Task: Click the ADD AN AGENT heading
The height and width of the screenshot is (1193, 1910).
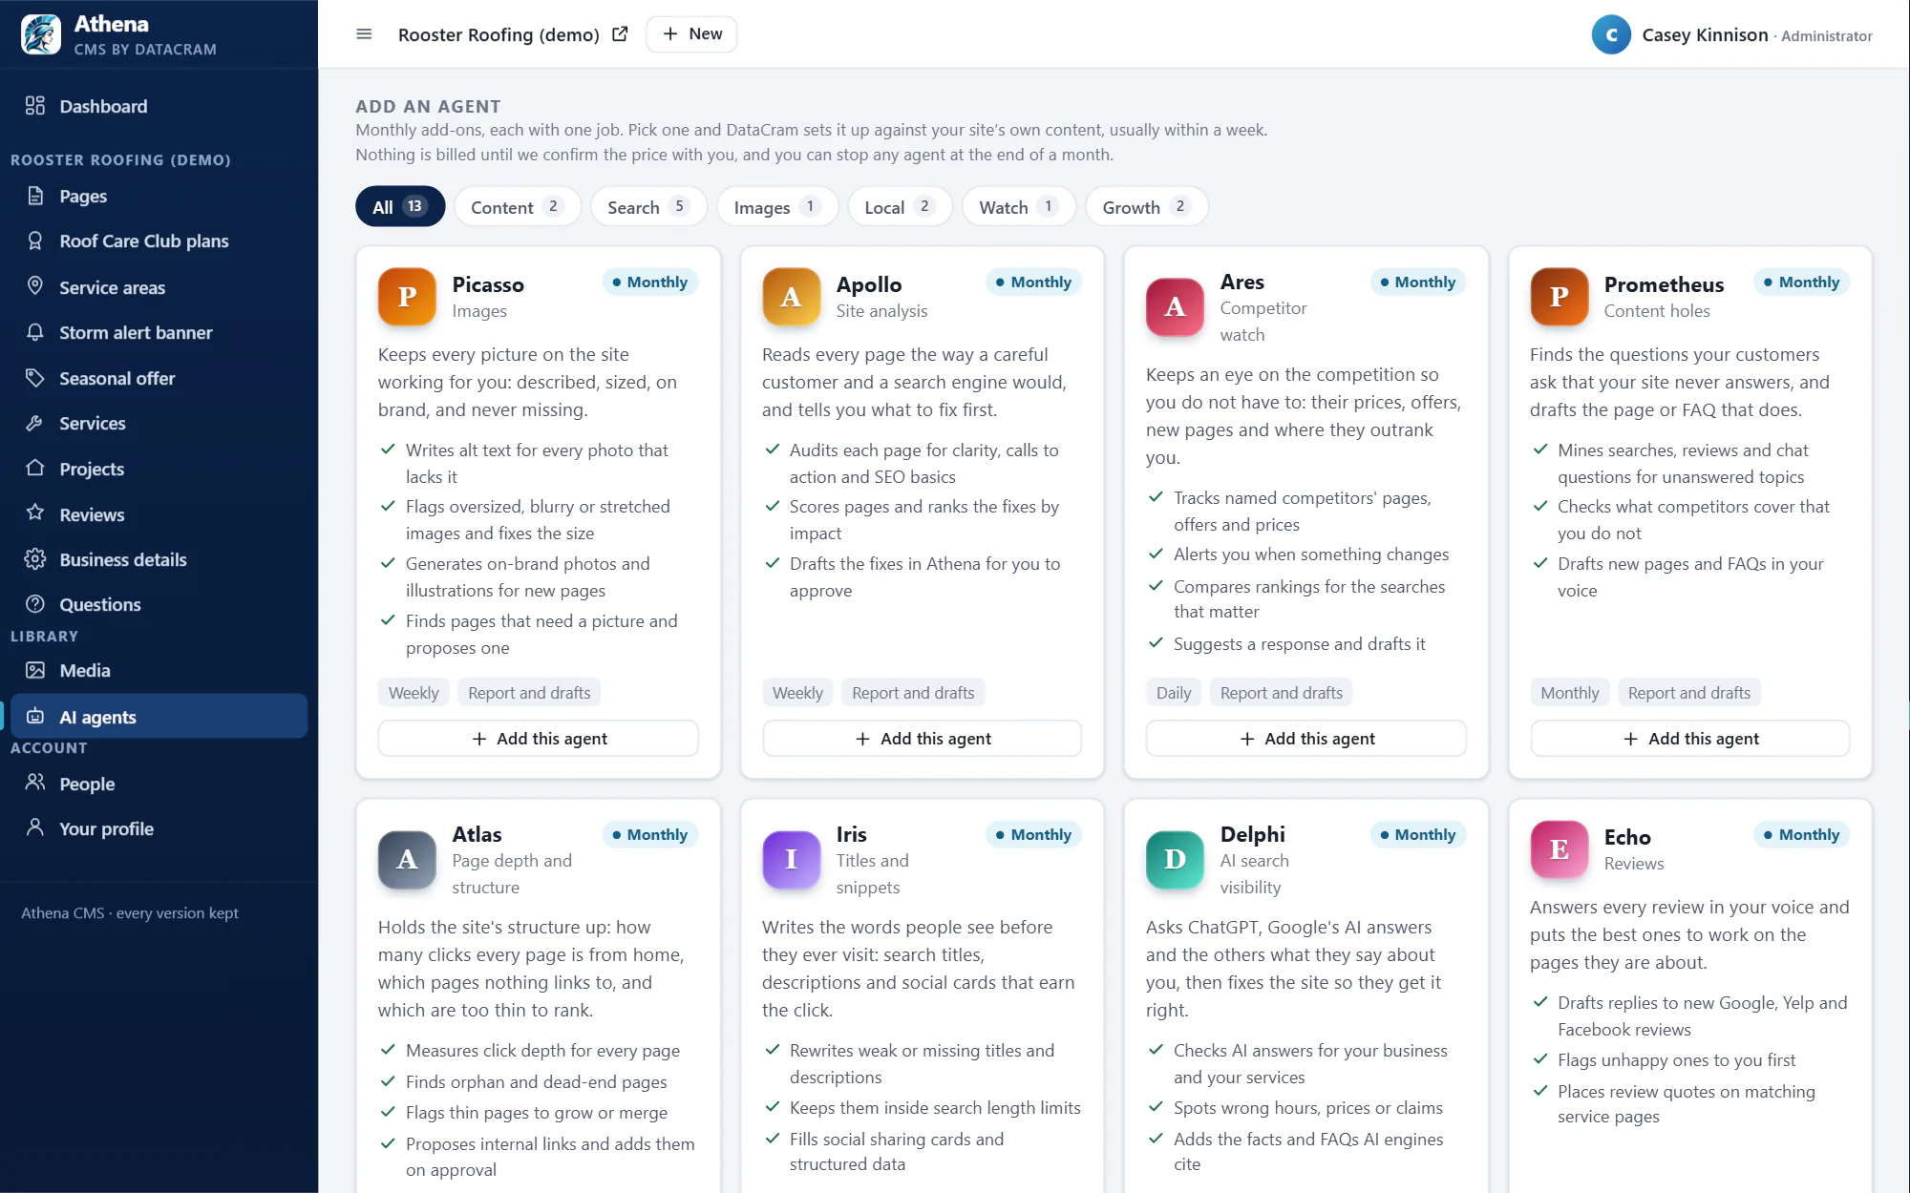Action: [x=428, y=106]
